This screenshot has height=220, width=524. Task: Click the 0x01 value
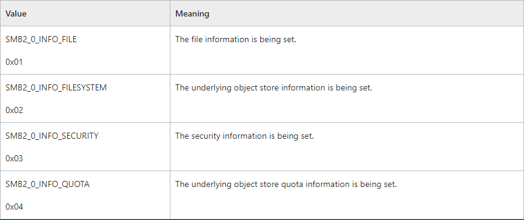pyautogui.click(x=14, y=62)
